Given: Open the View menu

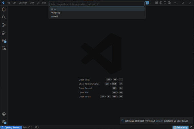Looking at the screenshot, I should pos(32,3).
